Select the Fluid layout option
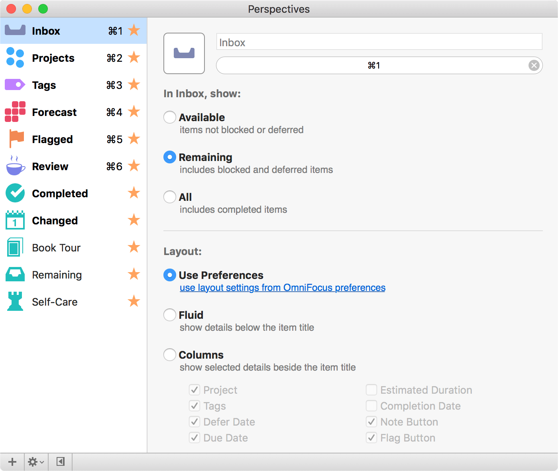The image size is (558, 471). click(x=170, y=315)
